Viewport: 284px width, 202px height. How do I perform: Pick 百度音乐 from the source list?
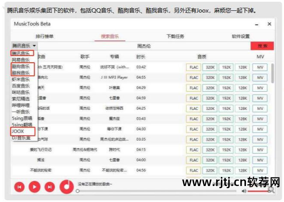pyautogui.click(x=21, y=86)
